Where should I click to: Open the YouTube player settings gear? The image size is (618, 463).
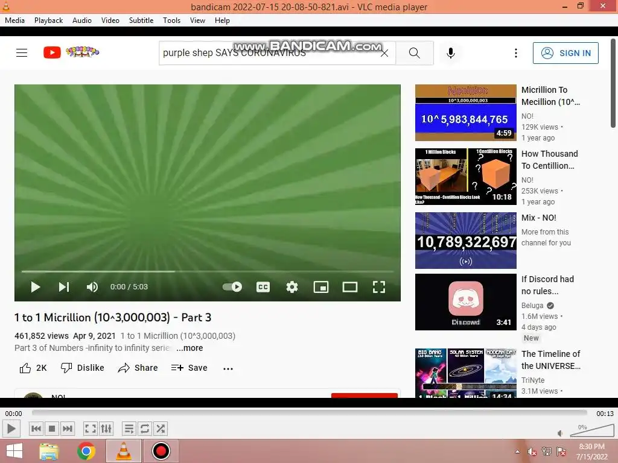coord(292,287)
